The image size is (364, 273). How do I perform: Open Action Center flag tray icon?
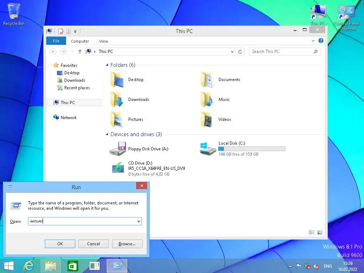[x=299, y=266]
